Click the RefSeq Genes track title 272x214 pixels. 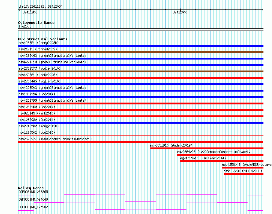[31, 188]
